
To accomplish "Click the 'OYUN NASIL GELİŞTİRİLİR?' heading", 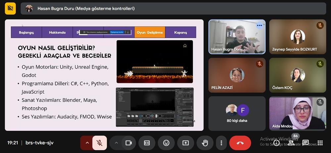I will [x=56, y=48].
